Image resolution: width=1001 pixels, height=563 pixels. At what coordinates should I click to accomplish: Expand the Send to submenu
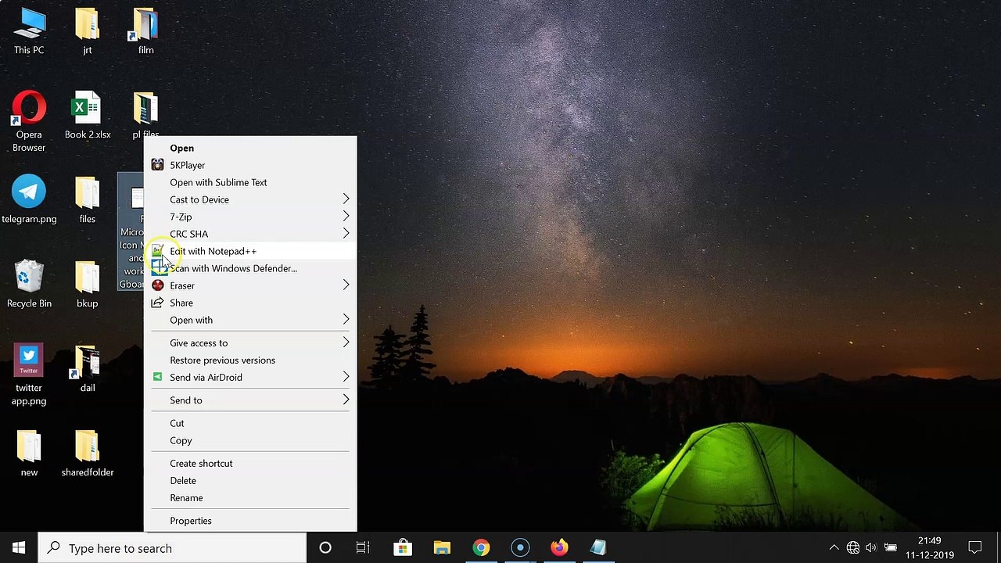point(250,400)
